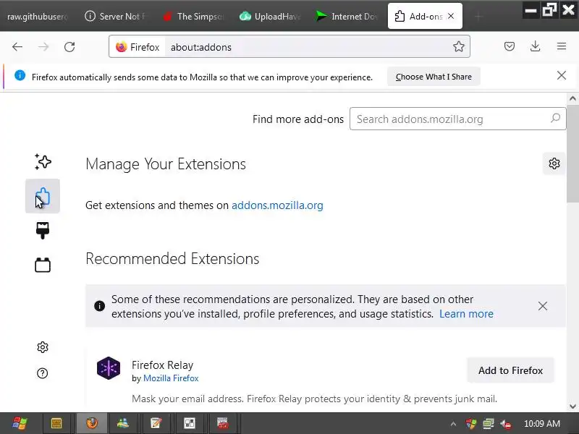
Task: Open the Plugins sidebar icon
Action: (x=43, y=265)
